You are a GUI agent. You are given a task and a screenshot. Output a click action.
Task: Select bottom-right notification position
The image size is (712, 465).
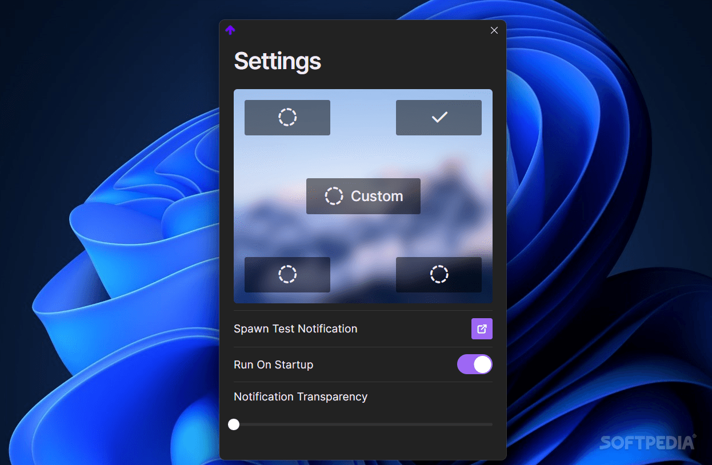(x=439, y=275)
